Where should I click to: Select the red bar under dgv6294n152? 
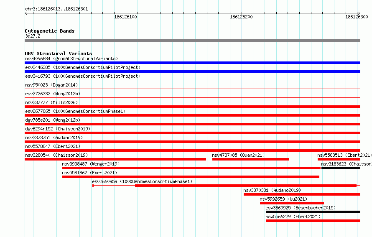(x=192, y=133)
